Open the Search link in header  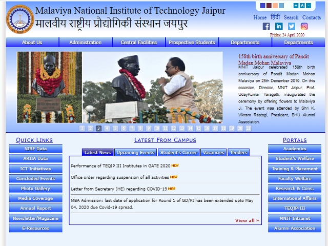point(291,17)
